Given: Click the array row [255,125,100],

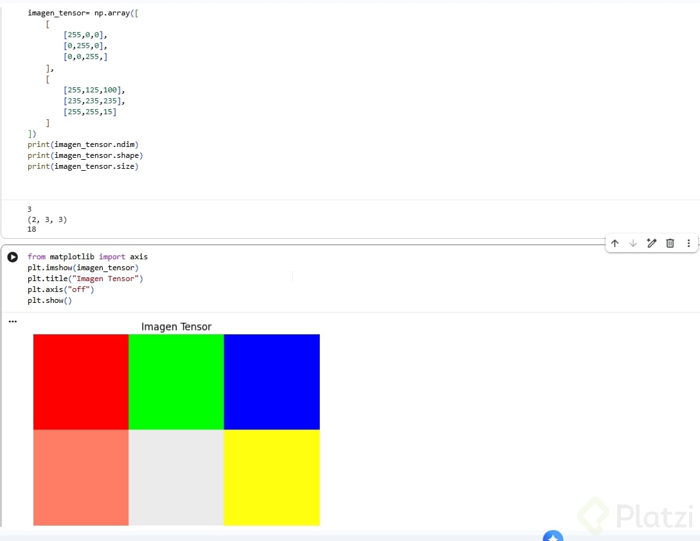Looking at the screenshot, I should [94, 90].
